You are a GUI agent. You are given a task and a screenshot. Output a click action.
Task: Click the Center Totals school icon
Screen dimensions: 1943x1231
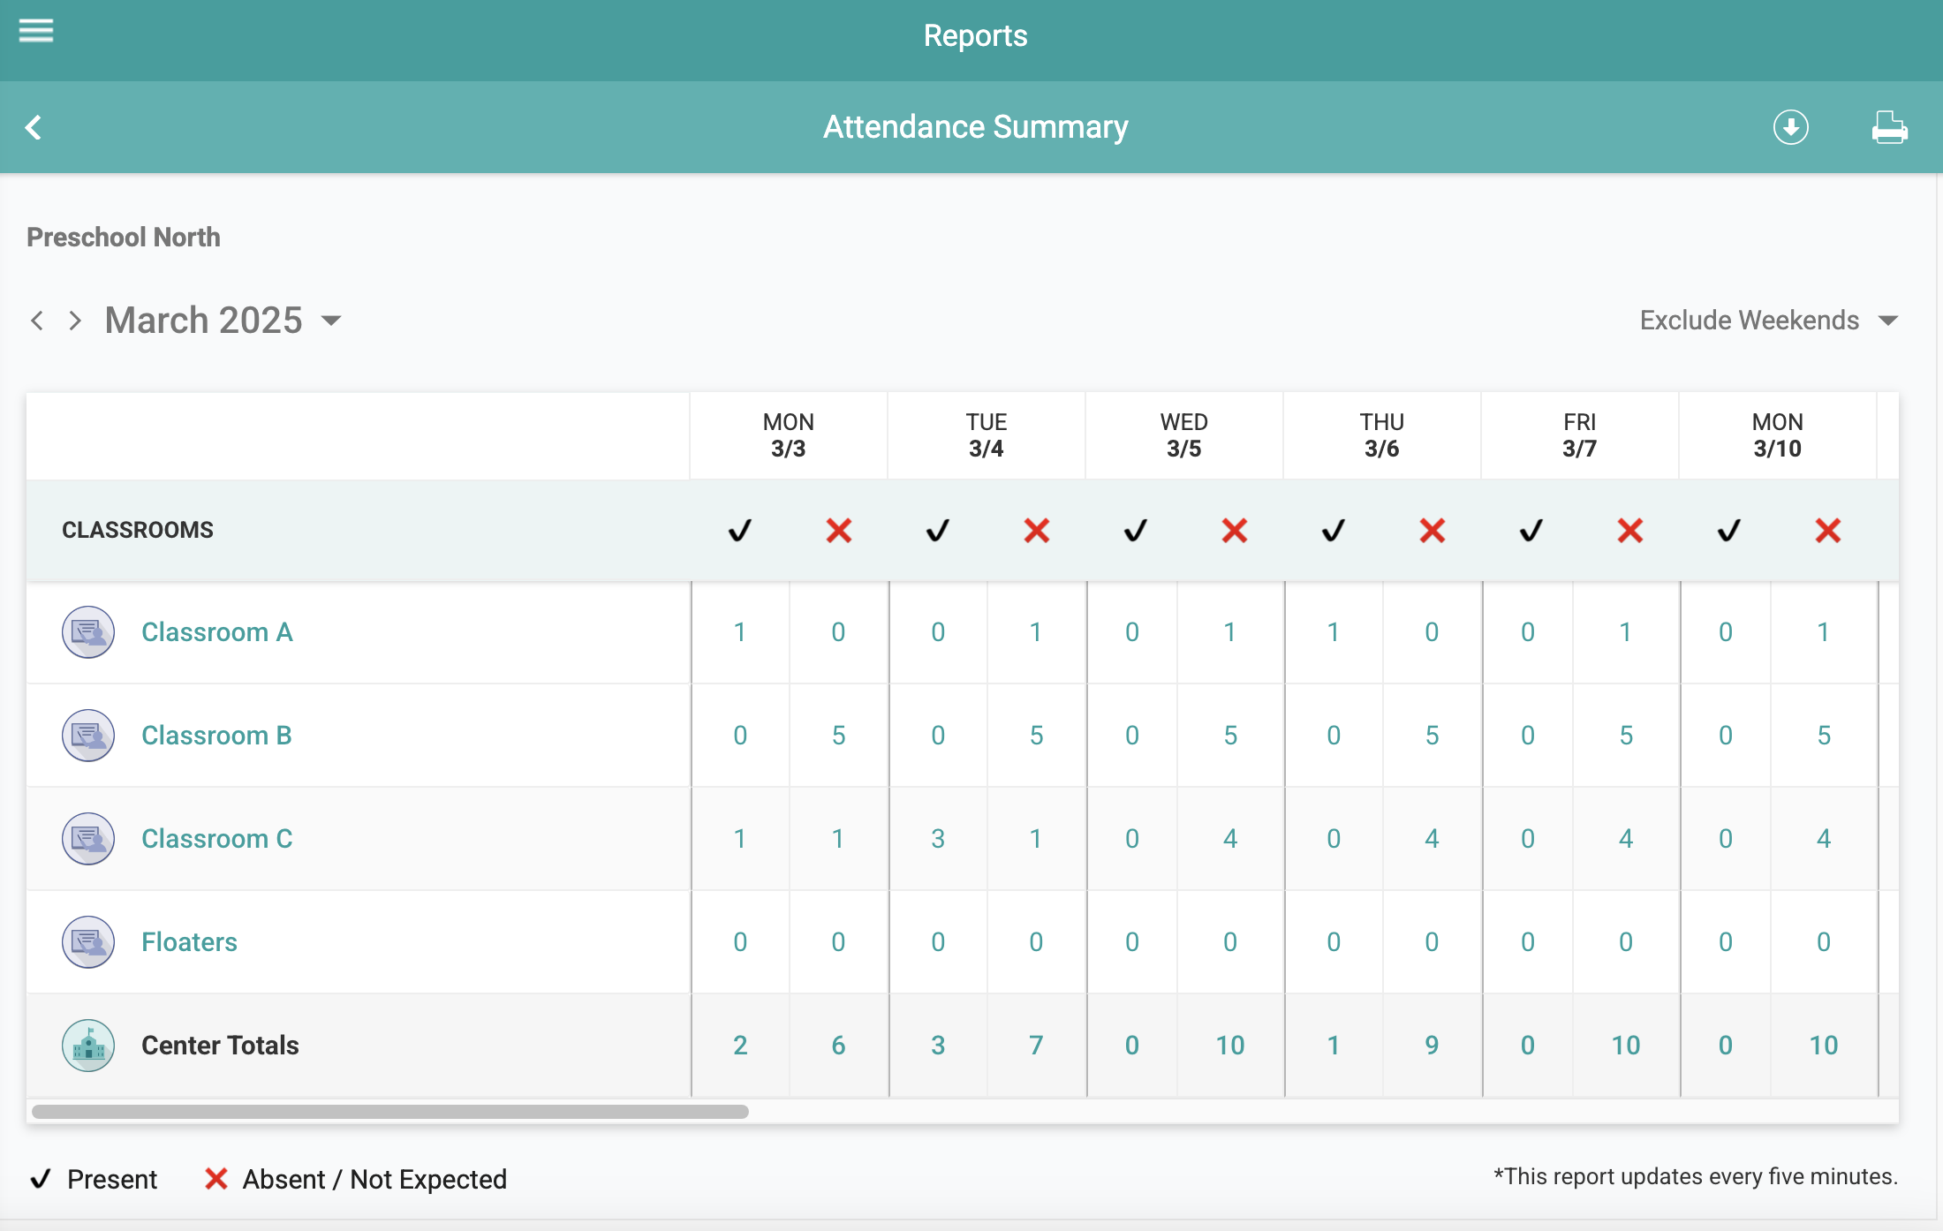(88, 1046)
